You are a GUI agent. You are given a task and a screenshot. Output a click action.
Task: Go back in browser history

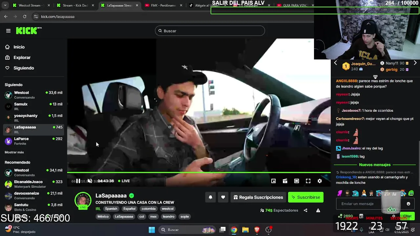coord(6,16)
